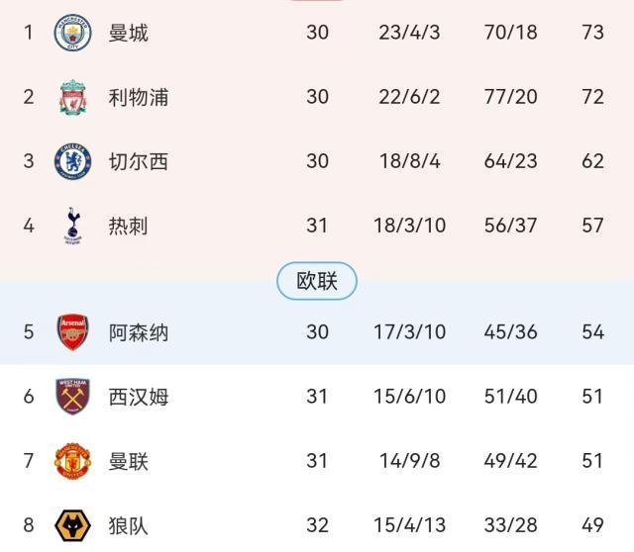634x552 pixels.
Task: Open team name 热刺
Action: coord(129,226)
